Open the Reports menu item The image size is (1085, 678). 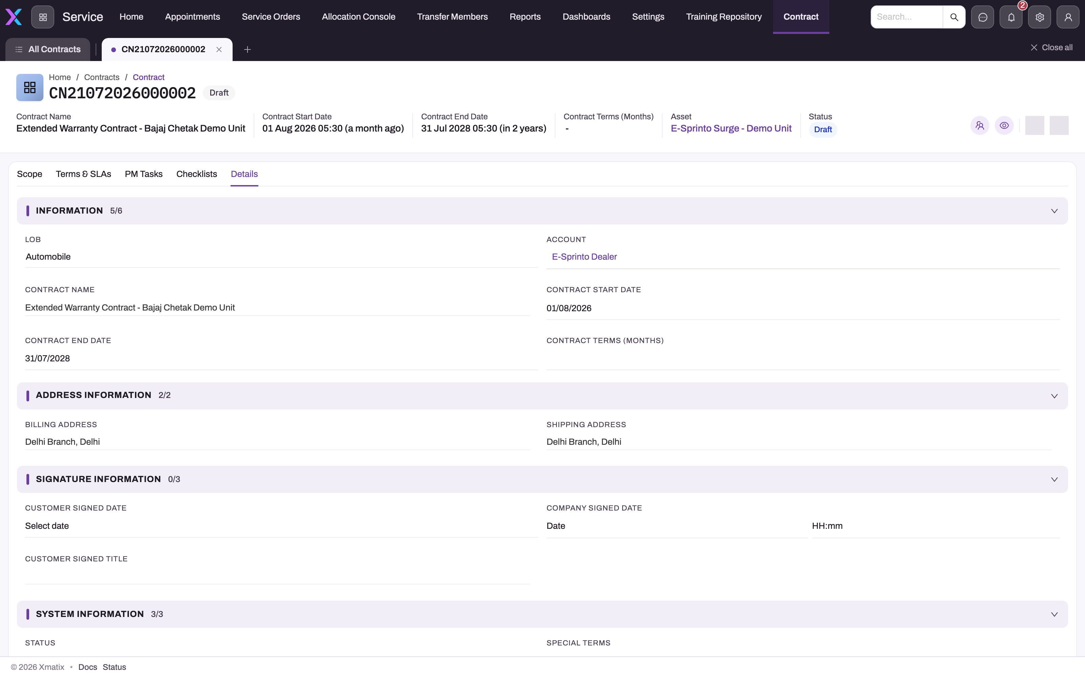[x=525, y=17]
